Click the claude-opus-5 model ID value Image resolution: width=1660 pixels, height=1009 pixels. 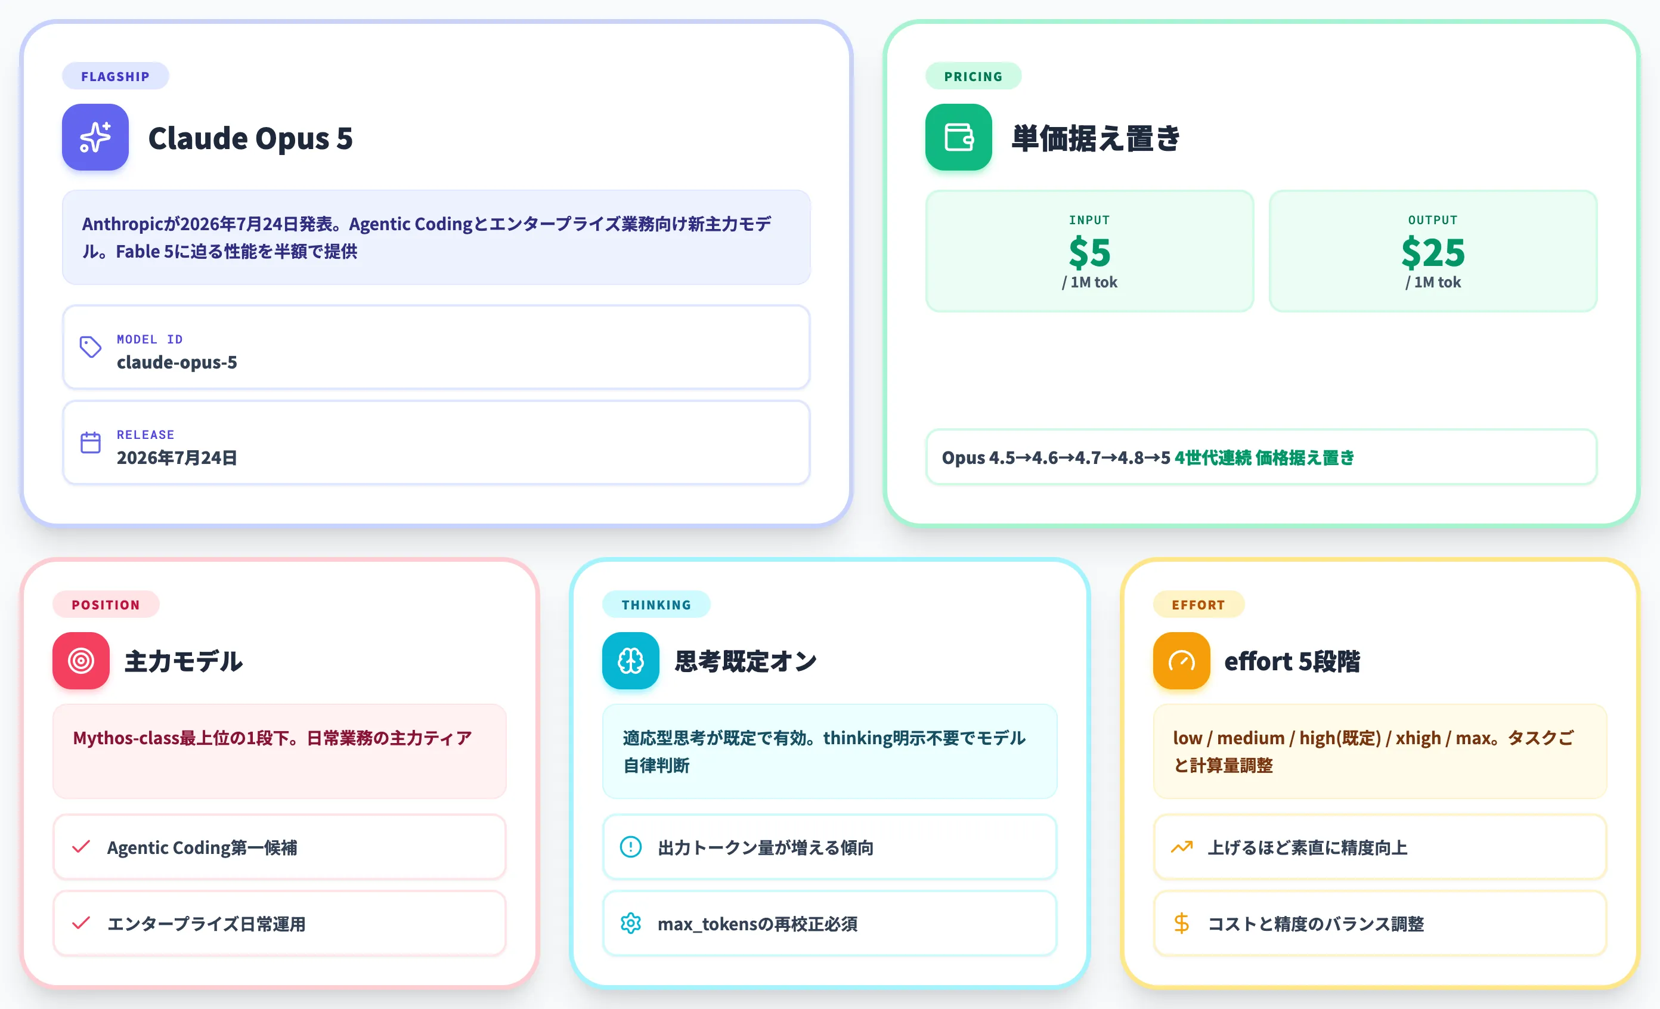tap(176, 362)
